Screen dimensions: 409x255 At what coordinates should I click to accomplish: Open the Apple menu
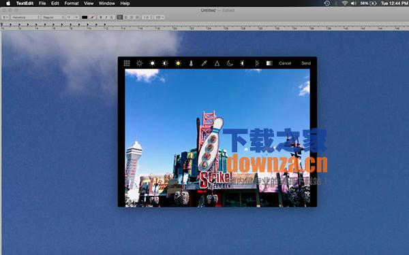point(8,3)
